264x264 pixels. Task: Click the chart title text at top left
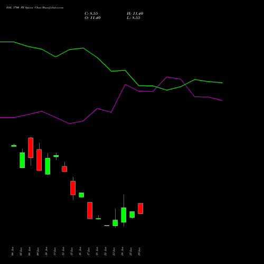[35, 8]
